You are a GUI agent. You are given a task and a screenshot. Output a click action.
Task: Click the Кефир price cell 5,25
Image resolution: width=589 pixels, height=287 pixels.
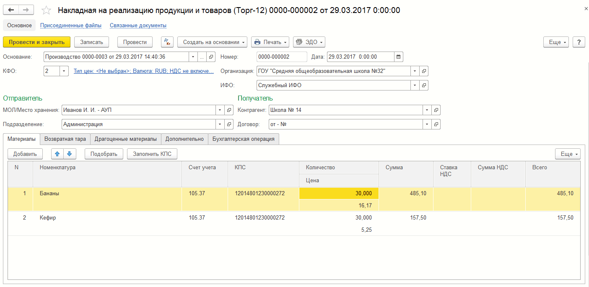tap(339, 230)
